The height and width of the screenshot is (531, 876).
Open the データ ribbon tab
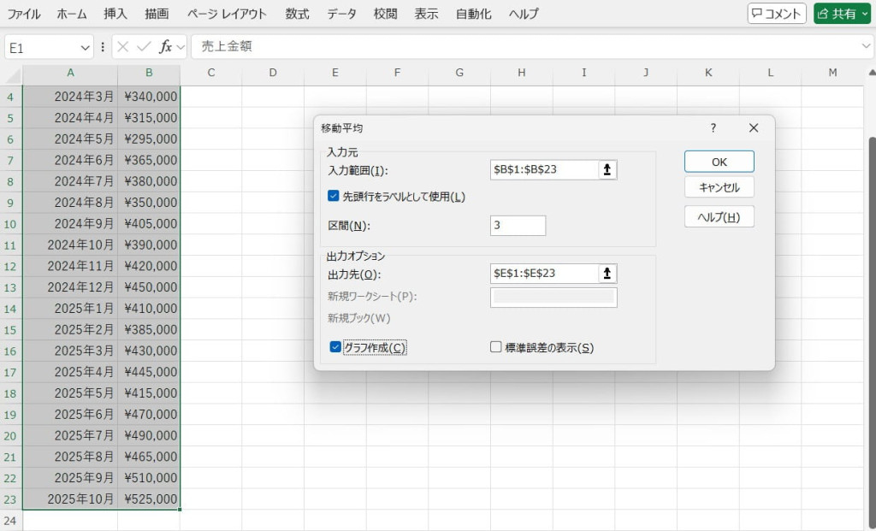click(341, 14)
